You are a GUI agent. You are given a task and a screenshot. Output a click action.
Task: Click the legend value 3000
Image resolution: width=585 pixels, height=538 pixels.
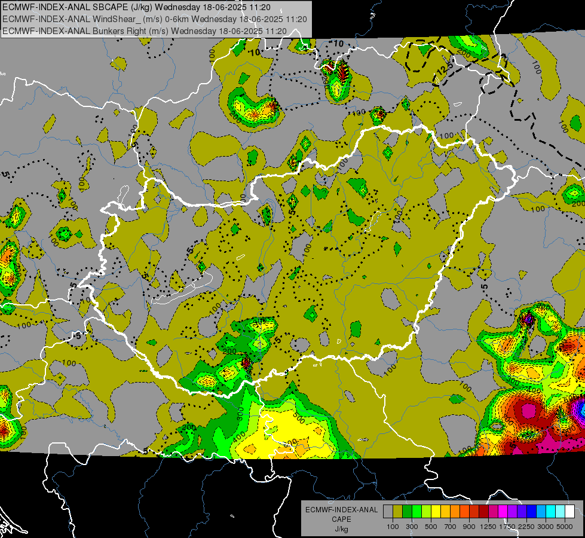pyautogui.click(x=546, y=527)
